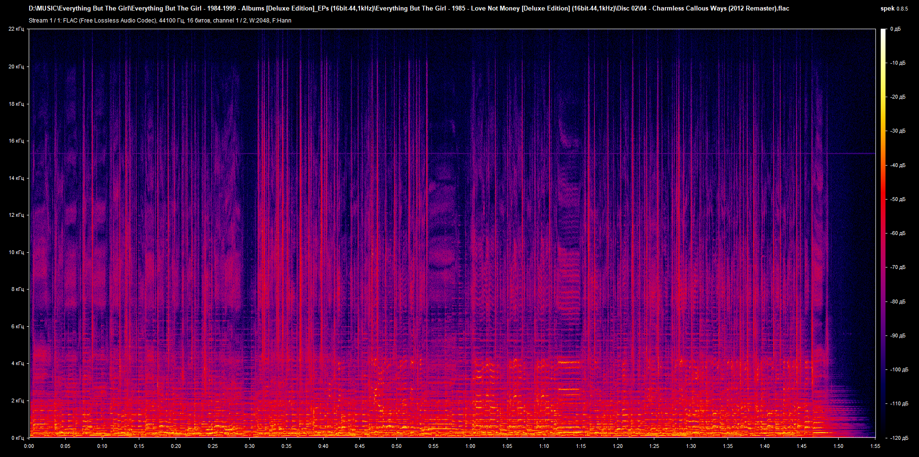This screenshot has height=457, width=919.
Task: Click the 4 кГц frequency label
Action: tap(18, 363)
